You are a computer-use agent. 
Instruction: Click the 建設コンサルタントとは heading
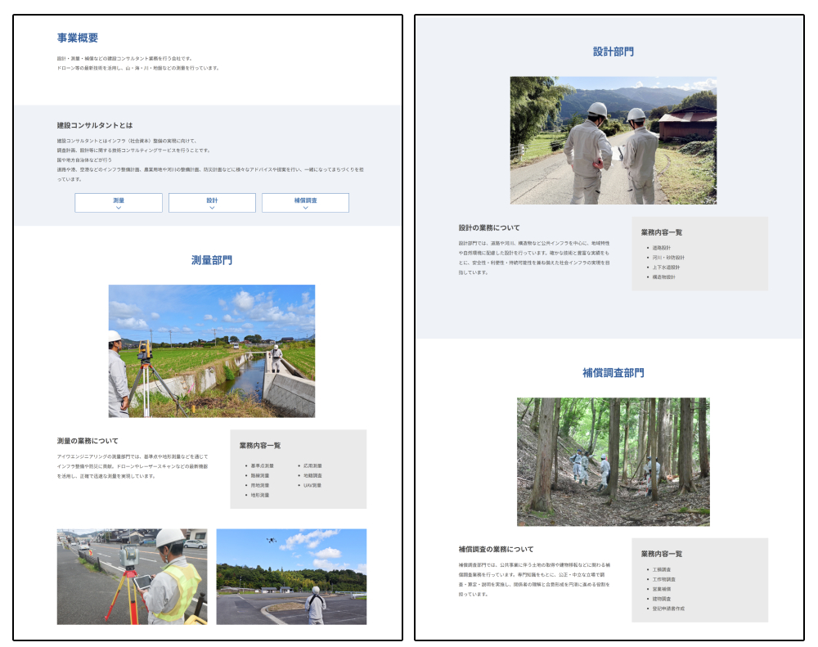(94, 125)
